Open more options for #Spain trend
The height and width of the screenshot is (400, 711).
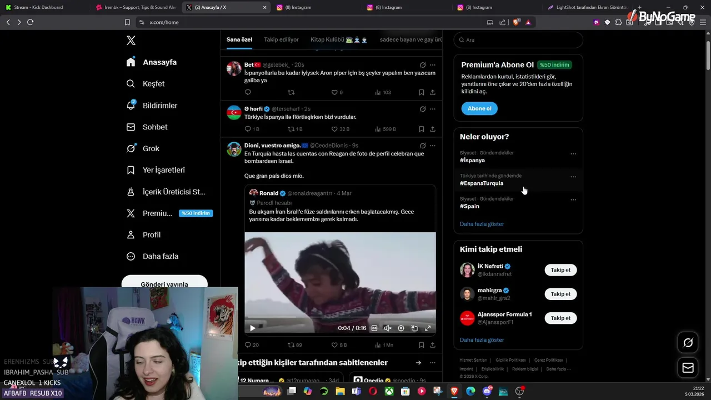click(573, 199)
